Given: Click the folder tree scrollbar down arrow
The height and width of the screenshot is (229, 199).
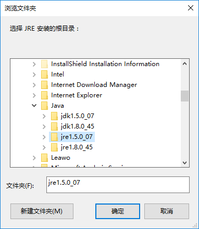Looking at the screenshot, I should [184, 163].
